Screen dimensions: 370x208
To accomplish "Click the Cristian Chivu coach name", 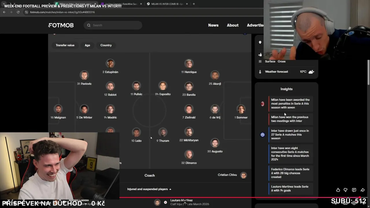I will (227, 175).
